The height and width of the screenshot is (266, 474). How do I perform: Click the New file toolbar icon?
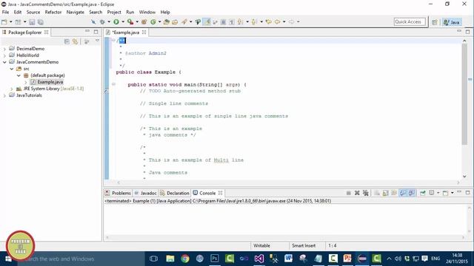tap(4, 22)
